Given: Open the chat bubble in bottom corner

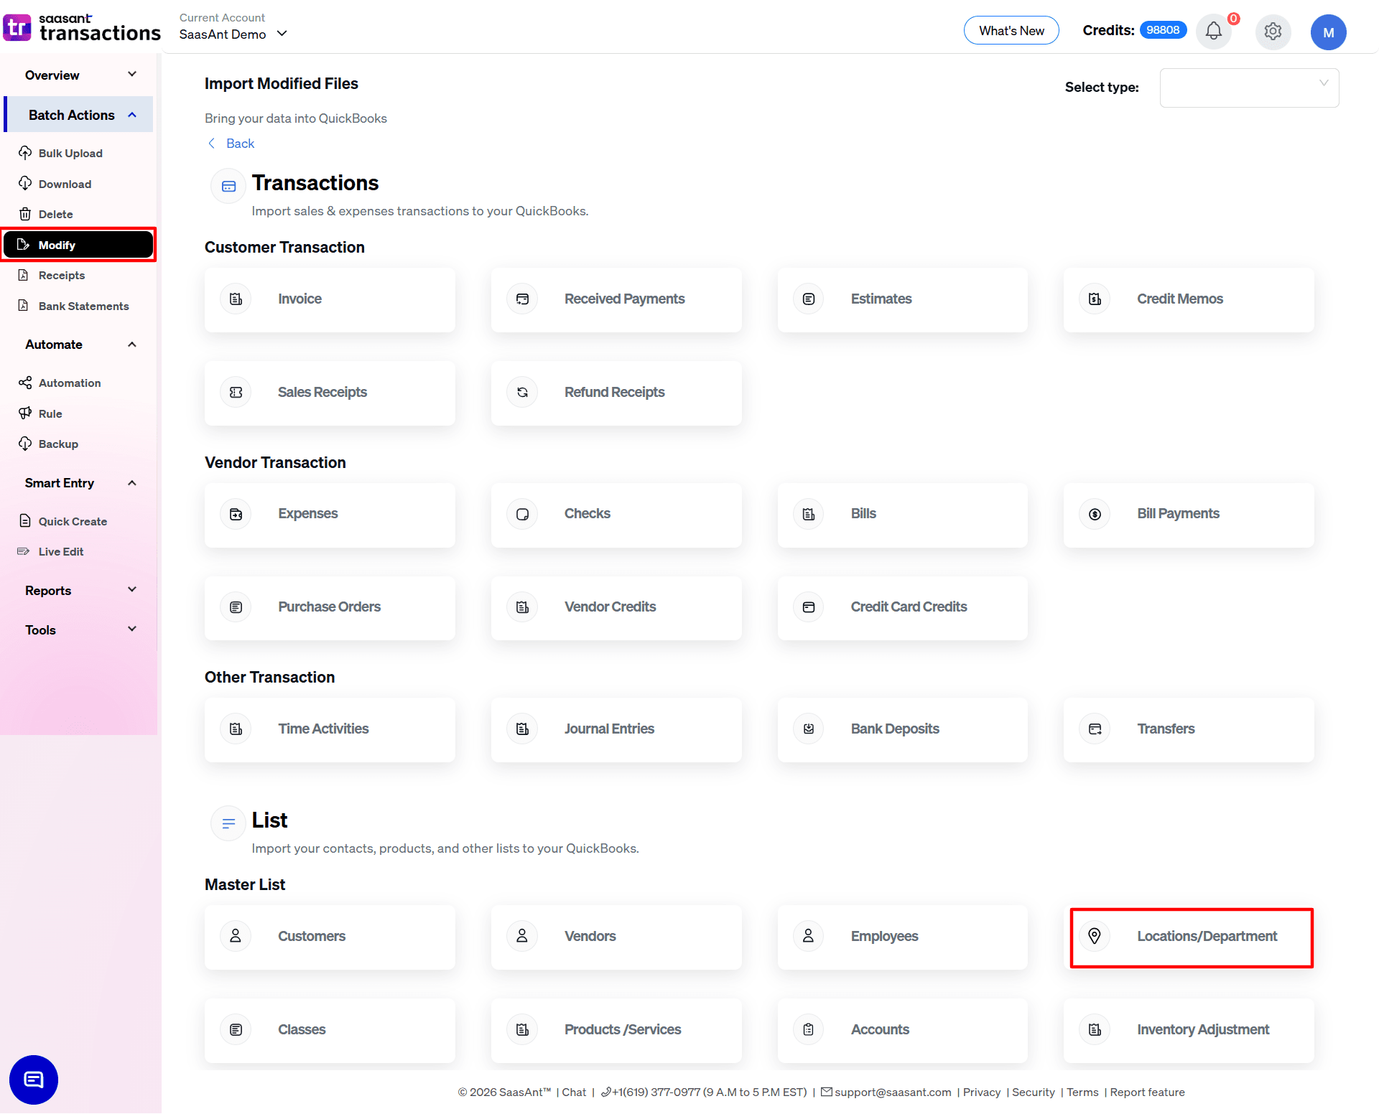Looking at the screenshot, I should pos(33,1080).
